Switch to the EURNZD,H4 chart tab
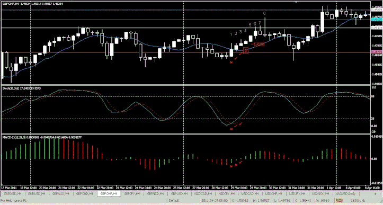This screenshot has height=205, width=383. click(x=13, y=194)
